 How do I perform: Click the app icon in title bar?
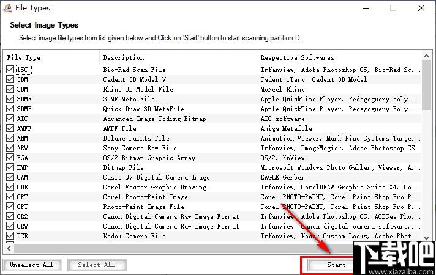coord(7,8)
